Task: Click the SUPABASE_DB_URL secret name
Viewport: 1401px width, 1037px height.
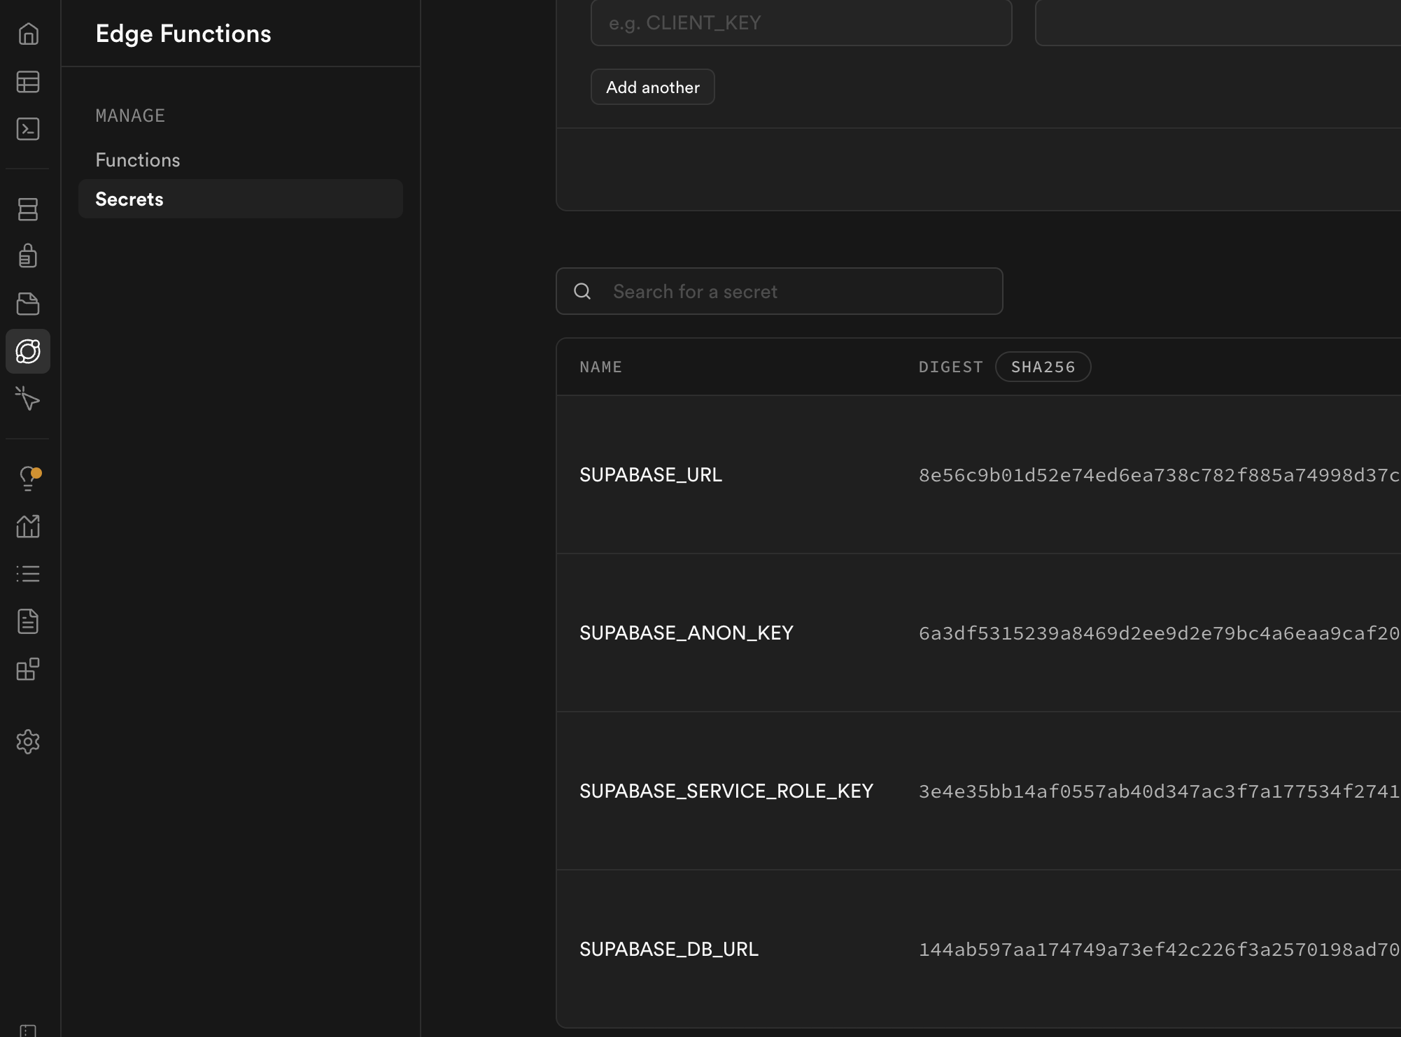Action: point(669,949)
